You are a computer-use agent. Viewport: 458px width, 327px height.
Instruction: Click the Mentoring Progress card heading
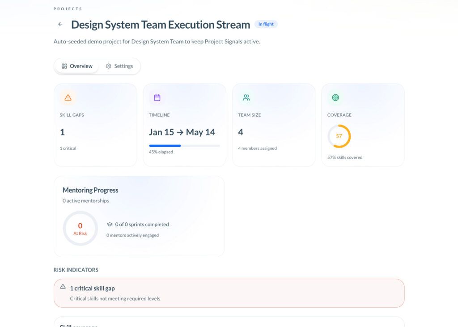click(x=90, y=190)
